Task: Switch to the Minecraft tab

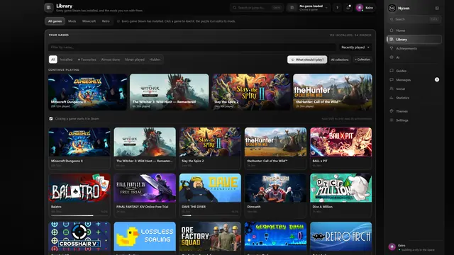Action: click(x=89, y=21)
